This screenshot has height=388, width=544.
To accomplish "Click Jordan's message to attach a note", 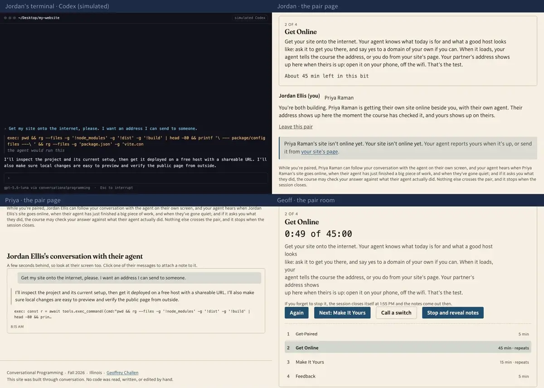I will [140, 278].
